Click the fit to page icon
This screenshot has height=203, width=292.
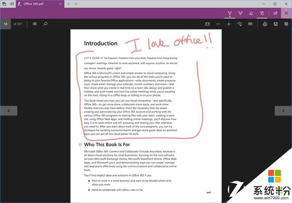(207, 24)
